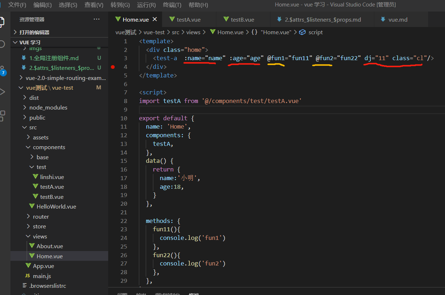Place cursor on empty line 9

pos(216,109)
